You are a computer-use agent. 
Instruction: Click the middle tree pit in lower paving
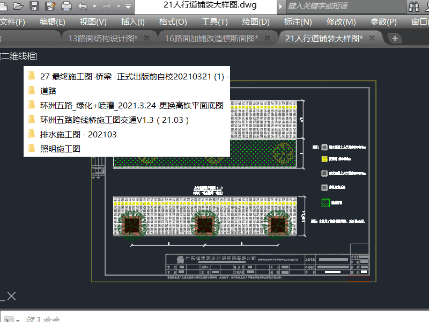205,224
